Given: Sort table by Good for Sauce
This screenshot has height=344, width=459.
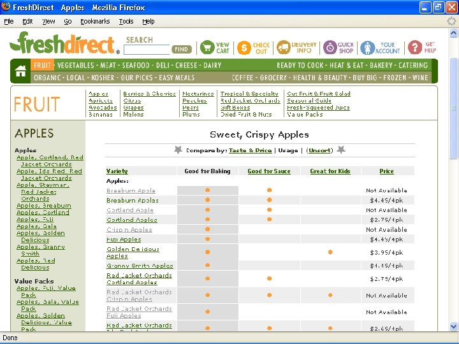Looking at the screenshot, I should (269, 171).
